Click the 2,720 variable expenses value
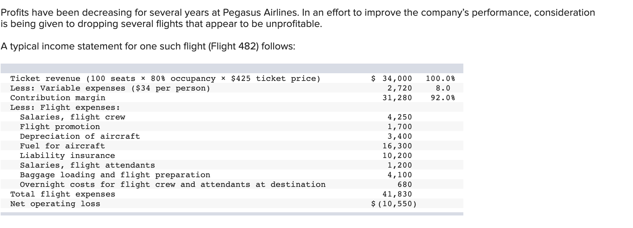 coord(399,88)
